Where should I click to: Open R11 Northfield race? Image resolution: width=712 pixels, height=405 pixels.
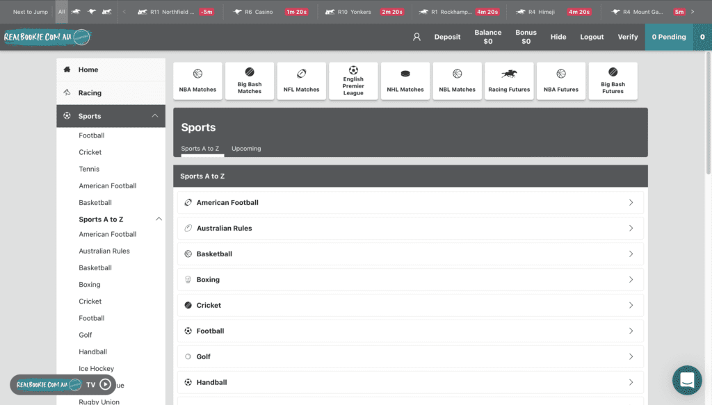(x=176, y=12)
